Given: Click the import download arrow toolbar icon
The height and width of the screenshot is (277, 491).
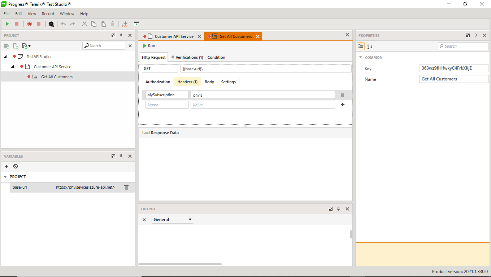Looking at the screenshot, I should pos(125,24).
